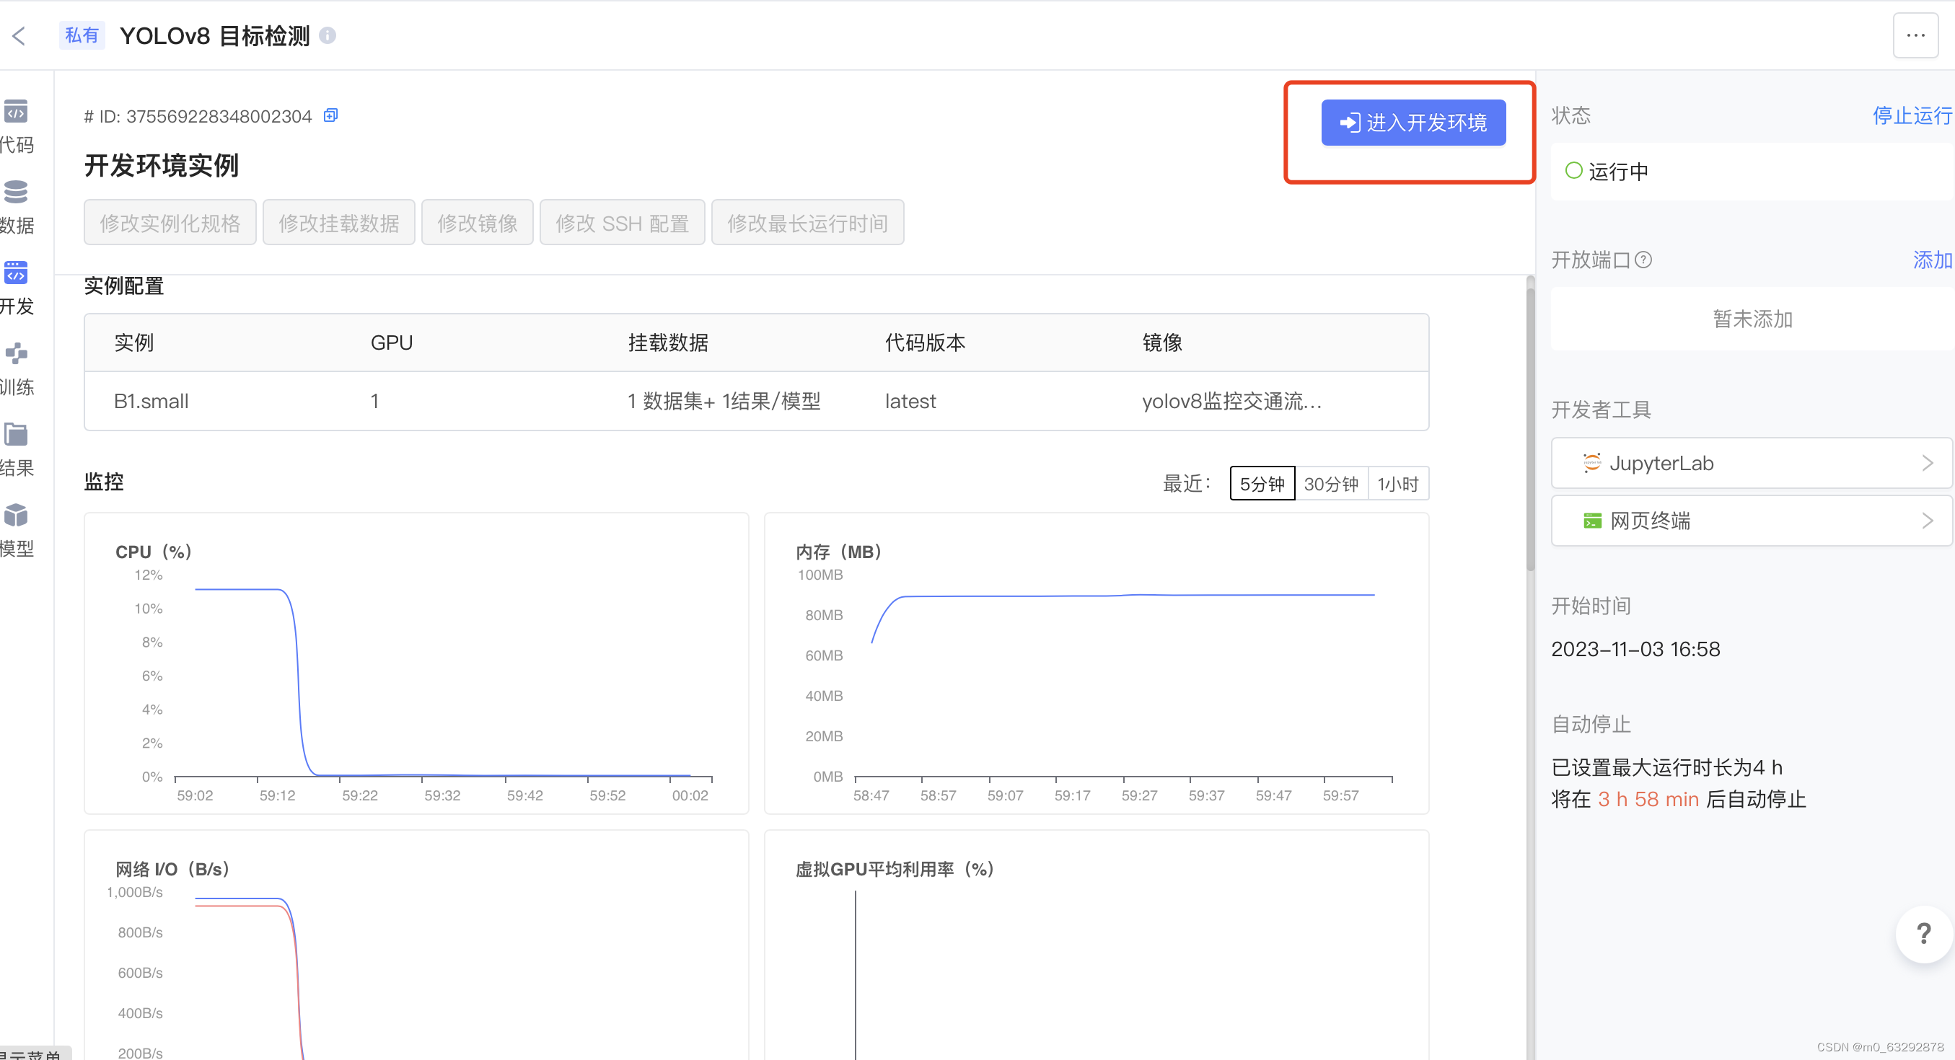This screenshot has width=1955, height=1060.
Task: Switch to the 开发 sidebar tab
Action: click(x=16, y=274)
